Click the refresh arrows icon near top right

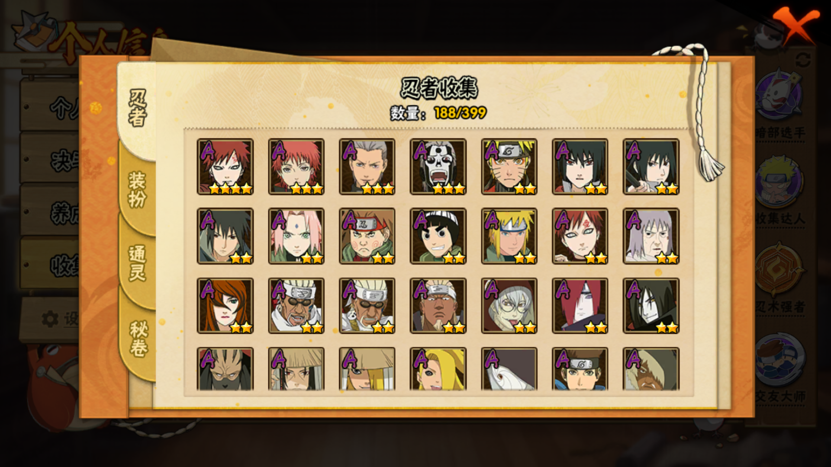(803, 60)
